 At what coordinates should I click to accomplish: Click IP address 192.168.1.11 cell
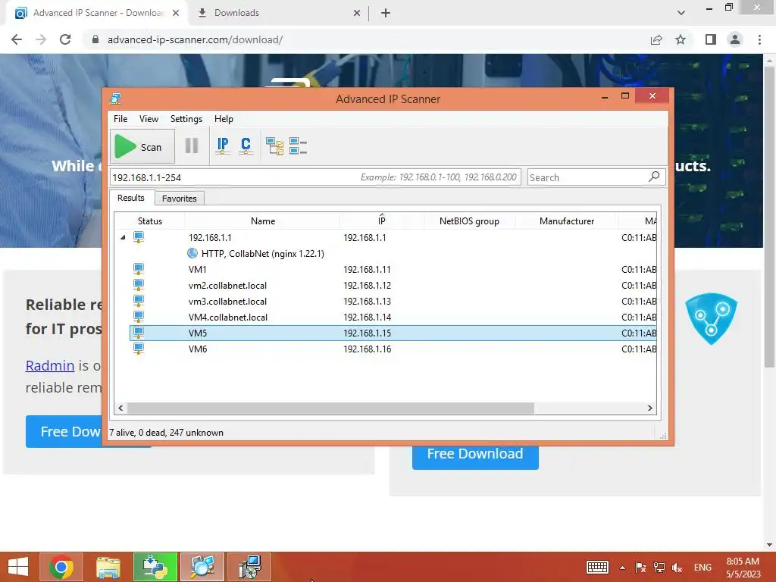tap(367, 269)
